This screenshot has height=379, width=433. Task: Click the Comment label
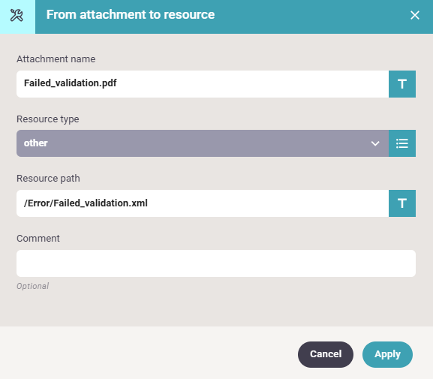[x=38, y=239]
